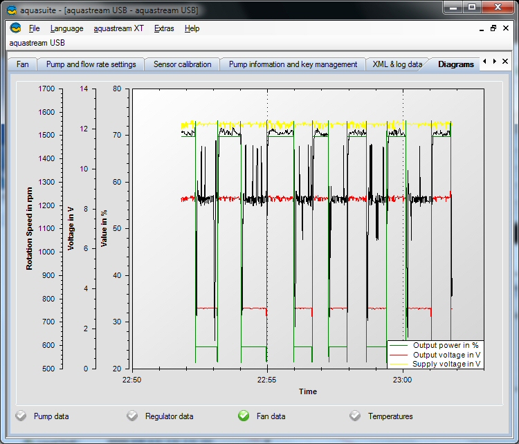The height and width of the screenshot is (444, 519).
Task: Click the Time axis label below the chart
Action: (x=308, y=391)
